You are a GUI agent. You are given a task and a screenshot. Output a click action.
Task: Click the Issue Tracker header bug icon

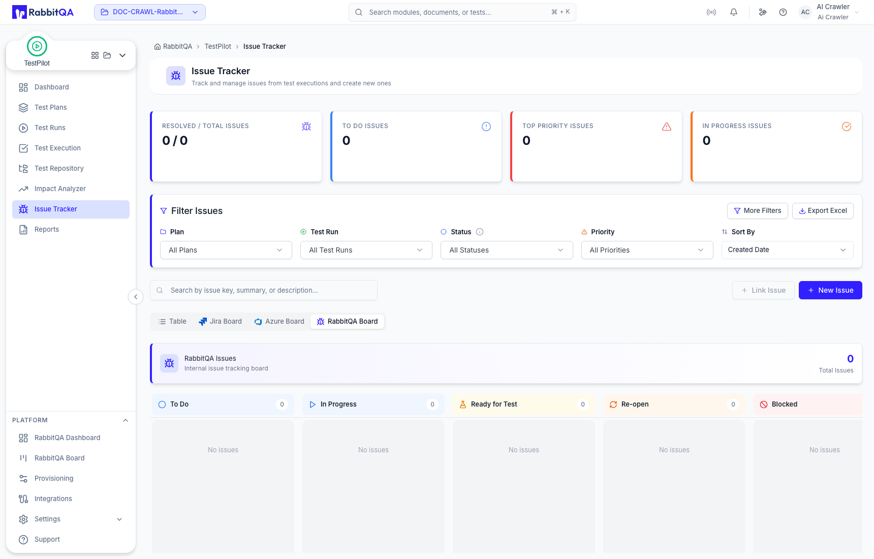176,76
